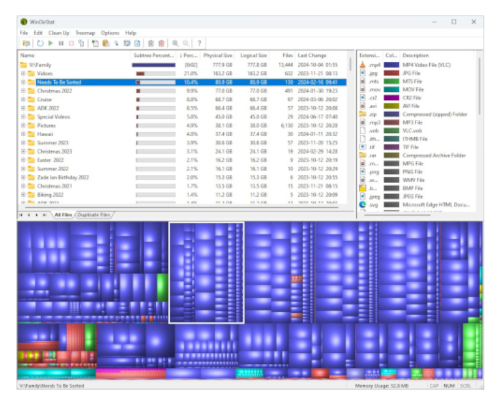The image size is (501, 404).
Task: Click the blue MP4 Video File swatch
Action: [x=391, y=65]
